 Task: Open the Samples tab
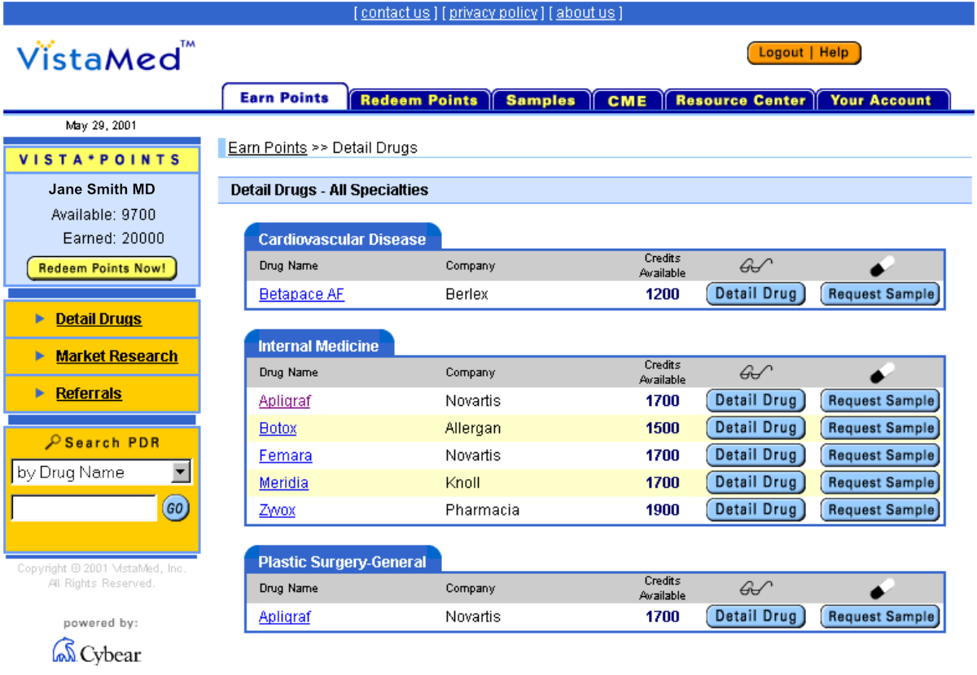point(541,100)
